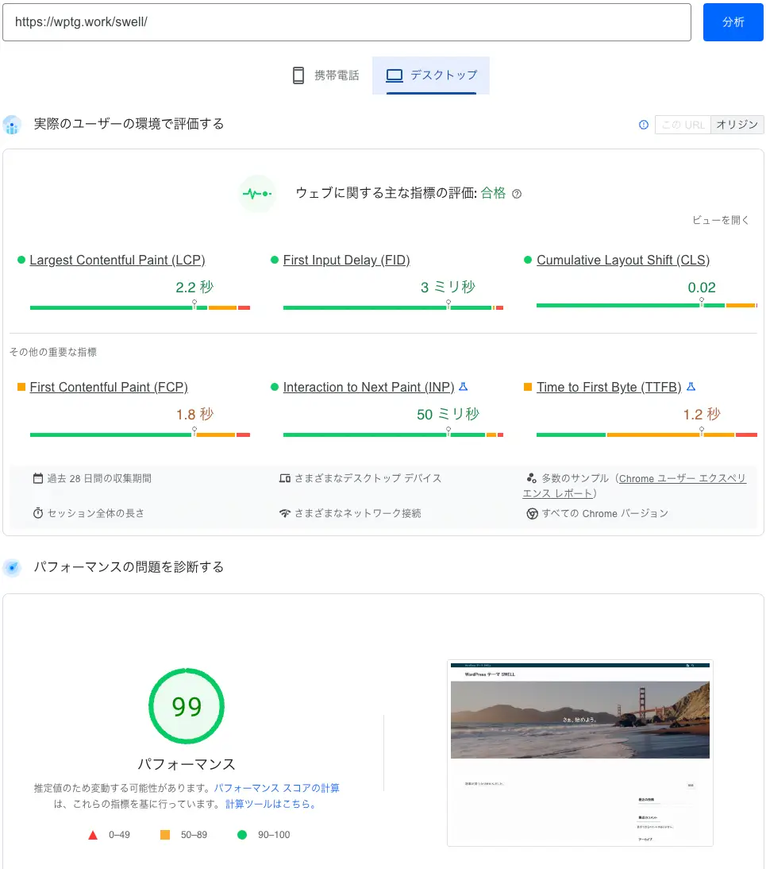This screenshot has height=869, width=766.
Task: Click the FCP distribution bar
Action: tap(140, 435)
